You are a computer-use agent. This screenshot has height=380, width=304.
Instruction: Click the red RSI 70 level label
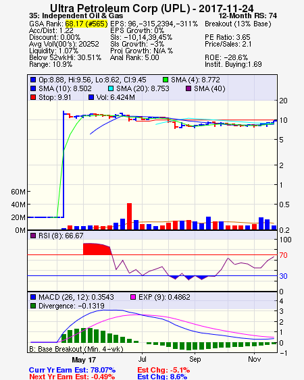click(x=283, y=255)
